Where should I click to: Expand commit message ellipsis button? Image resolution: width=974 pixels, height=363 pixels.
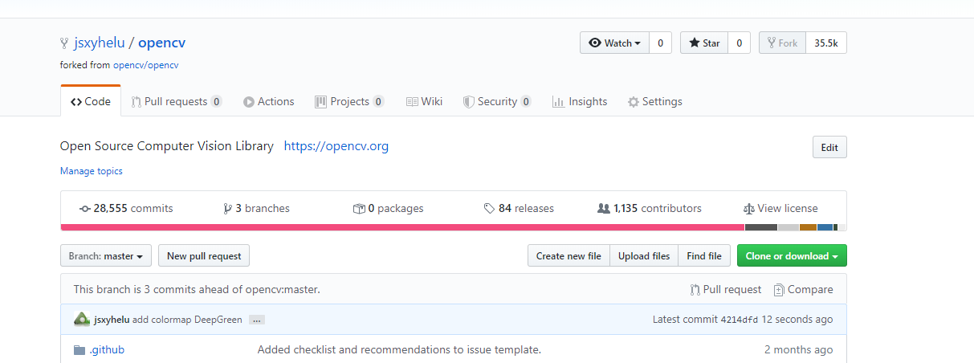257,320
